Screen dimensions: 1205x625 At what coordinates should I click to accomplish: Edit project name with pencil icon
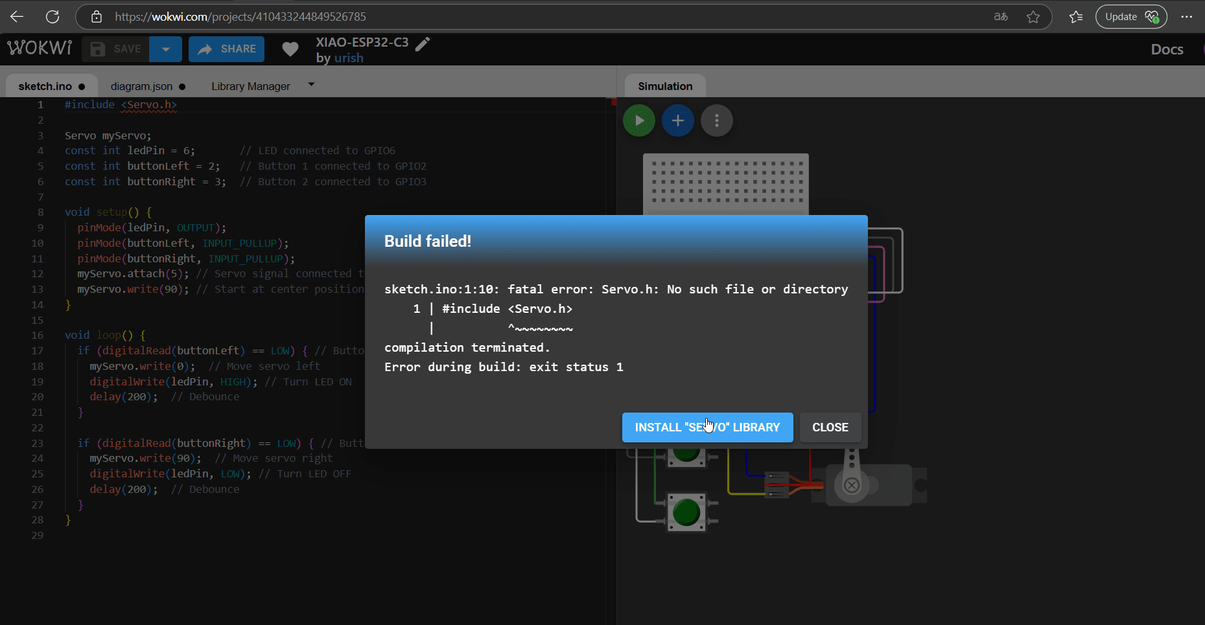[423, 44]
